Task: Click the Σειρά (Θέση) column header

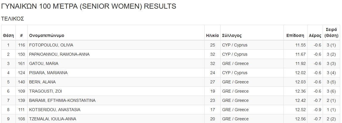Action: 331,32
